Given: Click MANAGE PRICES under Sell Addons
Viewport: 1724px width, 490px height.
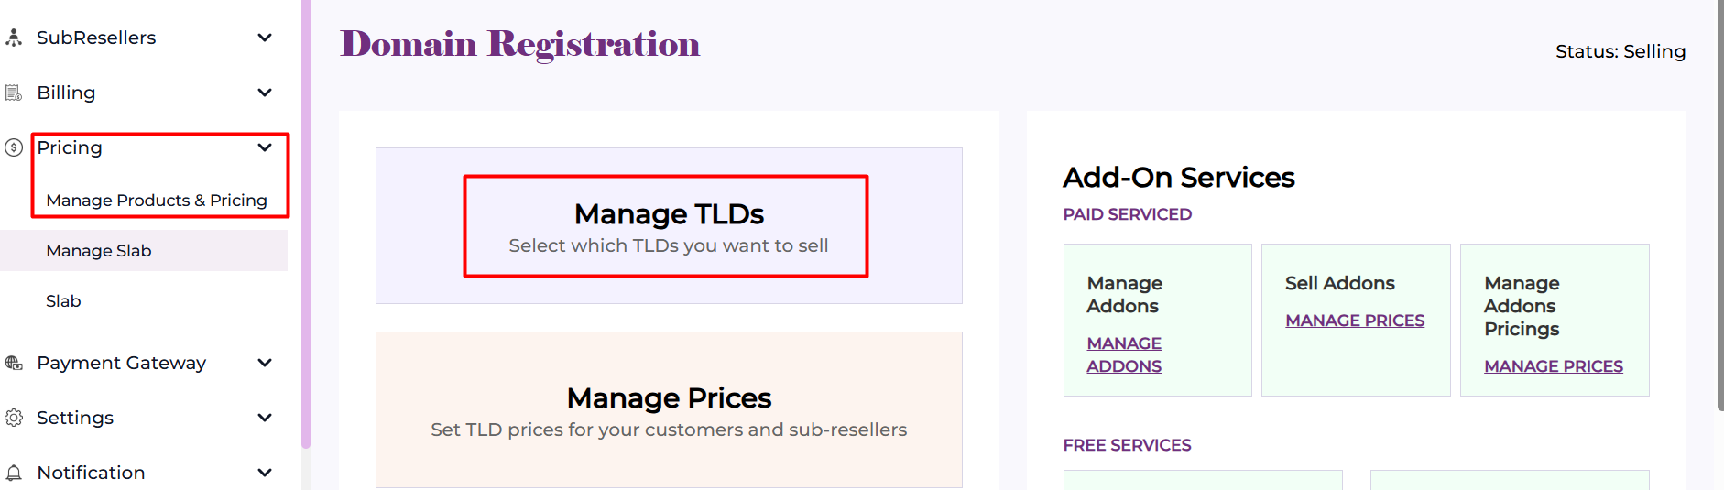Looking at the screenshot, I should (1354, 321).
